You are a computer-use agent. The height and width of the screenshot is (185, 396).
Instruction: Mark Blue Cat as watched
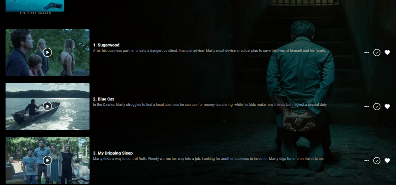click(377, 106)
